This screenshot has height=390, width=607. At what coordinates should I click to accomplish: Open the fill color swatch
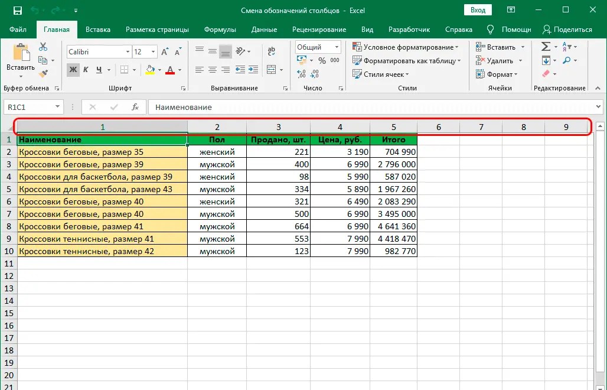[150, 70]
